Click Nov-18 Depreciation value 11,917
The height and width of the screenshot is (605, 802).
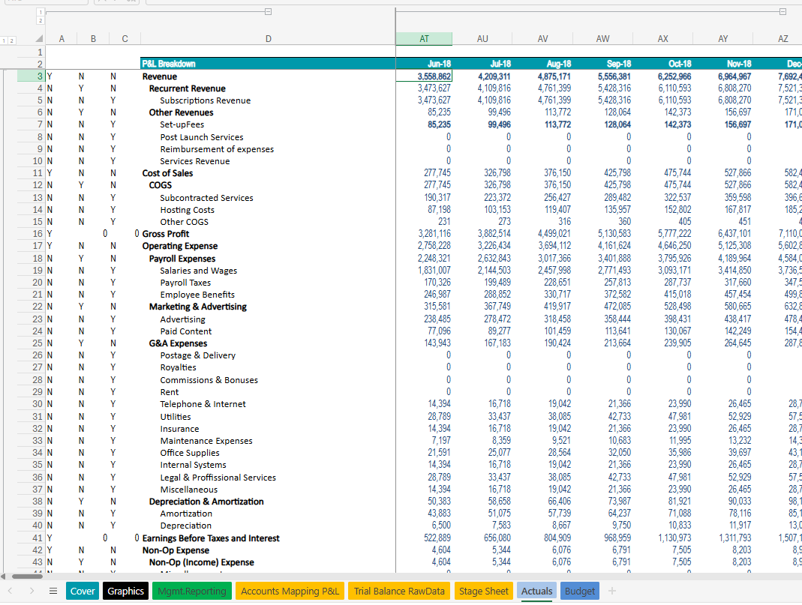coord(723,526)
